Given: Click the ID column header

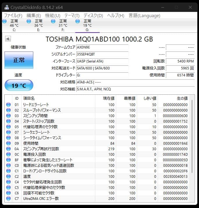Looking at the screenshot, I should coord(17,98).
